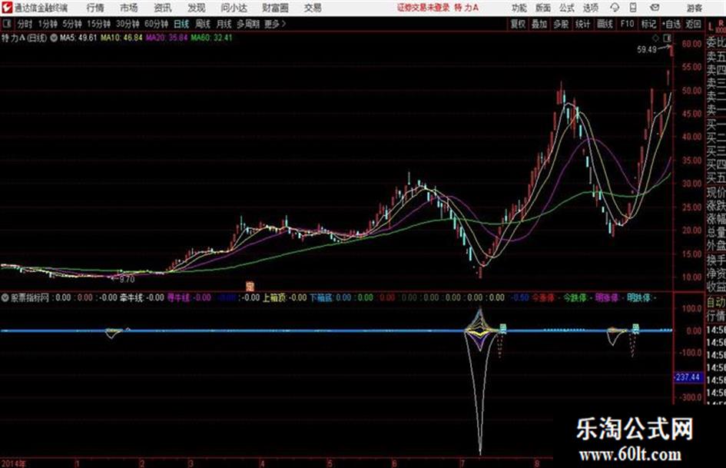
Task: Click the 证券交易未登录 login link
Action: tap(423, 8)
